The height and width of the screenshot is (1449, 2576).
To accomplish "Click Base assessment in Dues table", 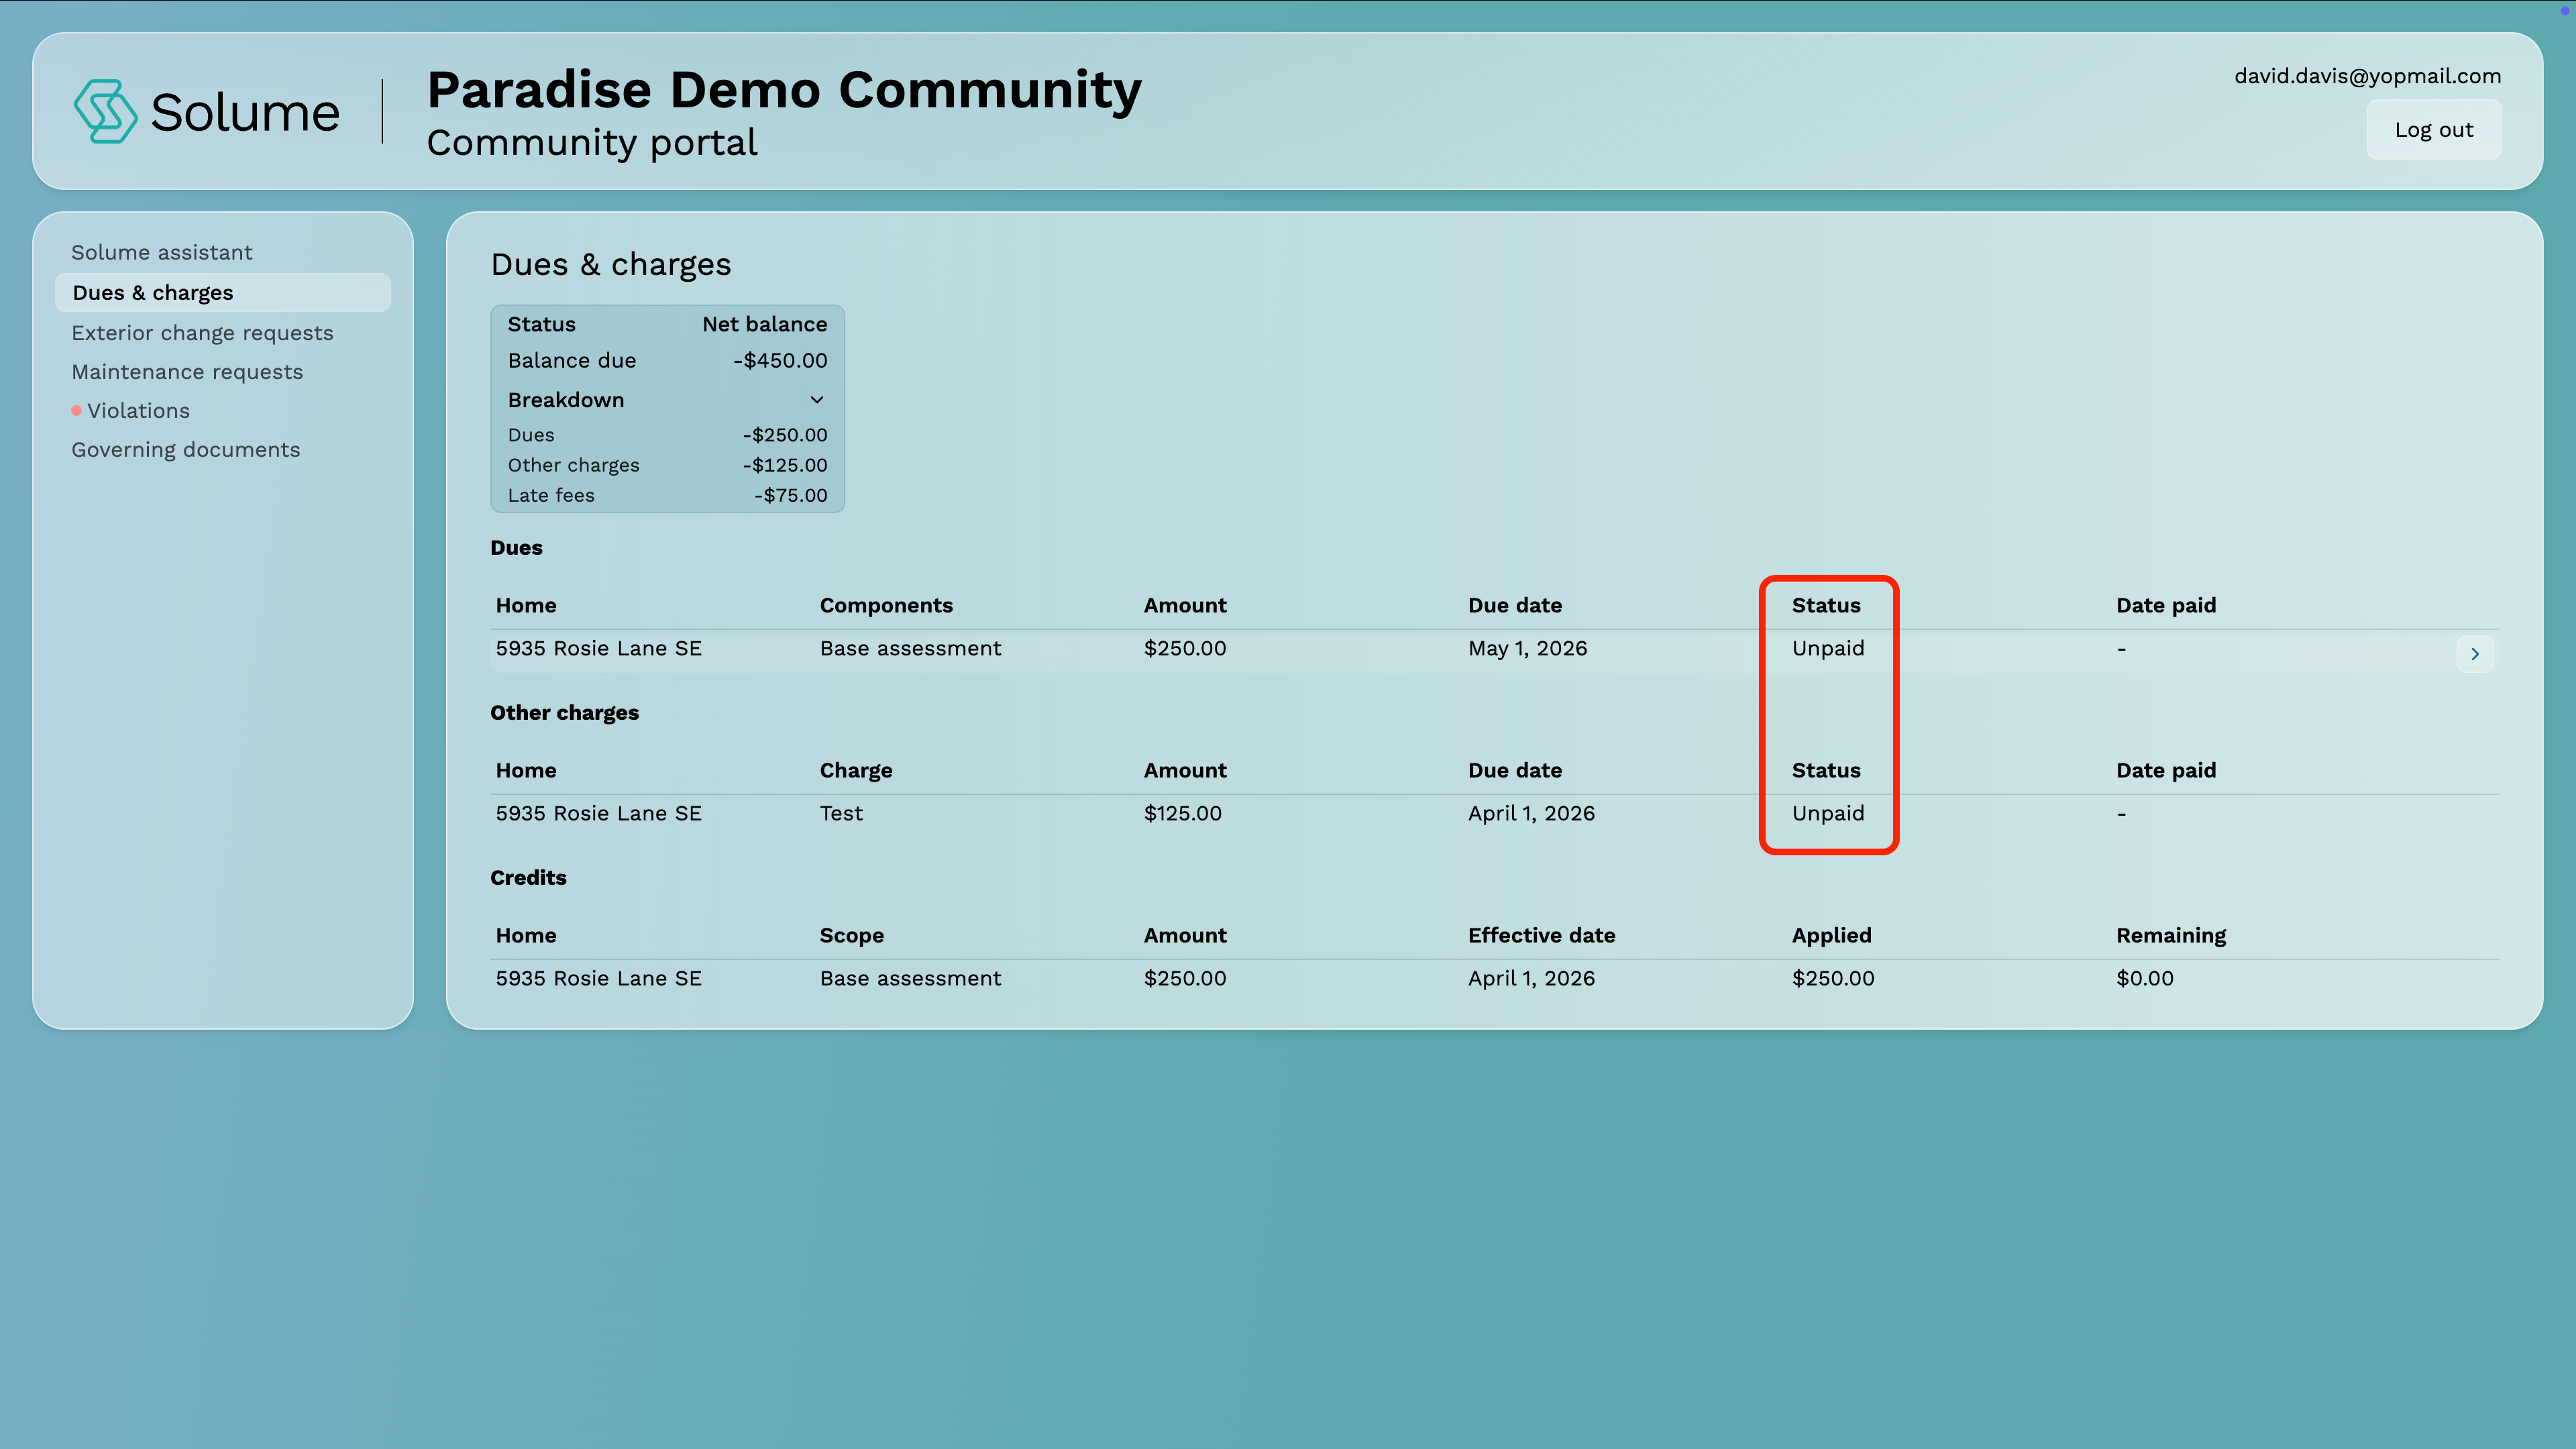I will pos(910,648).
